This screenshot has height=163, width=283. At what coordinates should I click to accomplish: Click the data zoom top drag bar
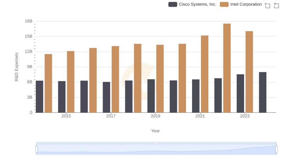pyautogui.click(x=156, y=143)
